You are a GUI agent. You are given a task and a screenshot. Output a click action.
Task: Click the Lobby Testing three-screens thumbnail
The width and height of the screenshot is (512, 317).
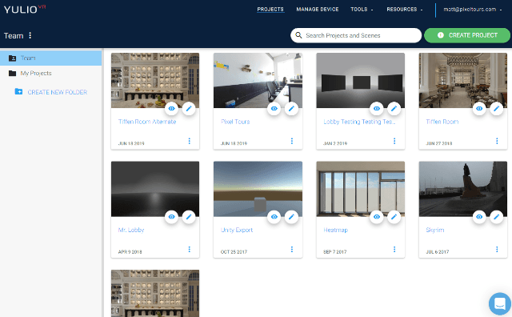pyautogui.click(x=361, y=80)
